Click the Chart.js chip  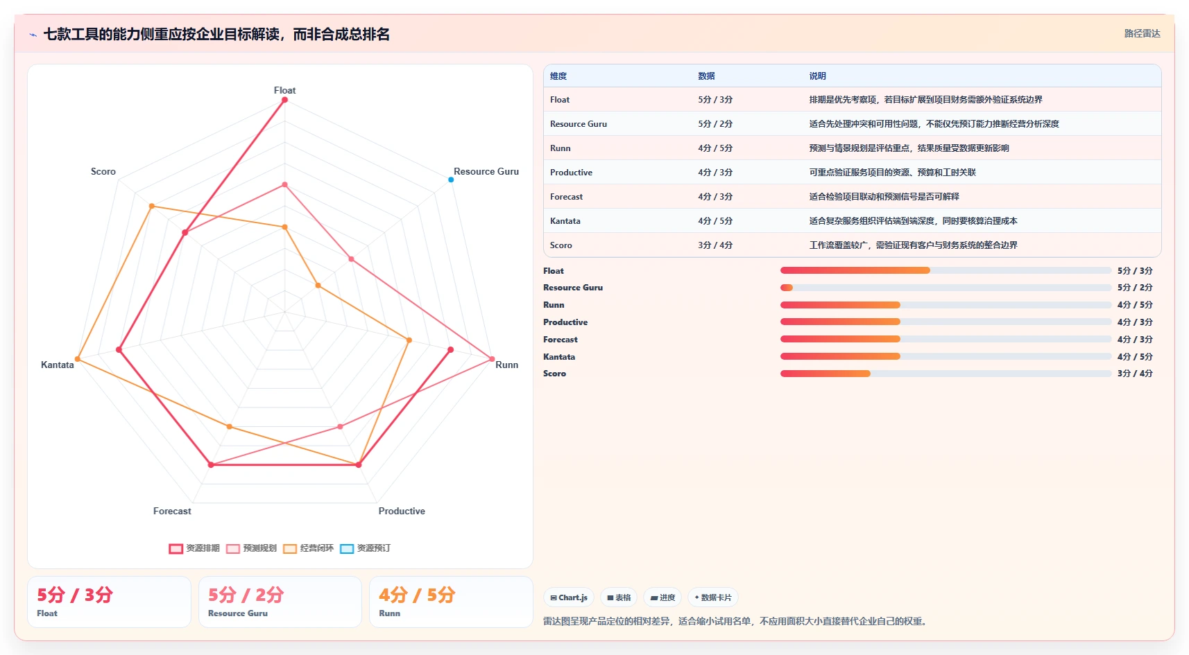(x=569, y=597)
